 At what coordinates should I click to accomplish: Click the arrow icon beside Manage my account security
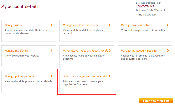click(168, 50)
